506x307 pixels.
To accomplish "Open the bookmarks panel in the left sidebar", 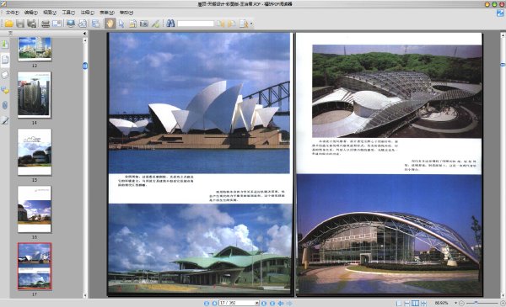I will click(5, 44).
